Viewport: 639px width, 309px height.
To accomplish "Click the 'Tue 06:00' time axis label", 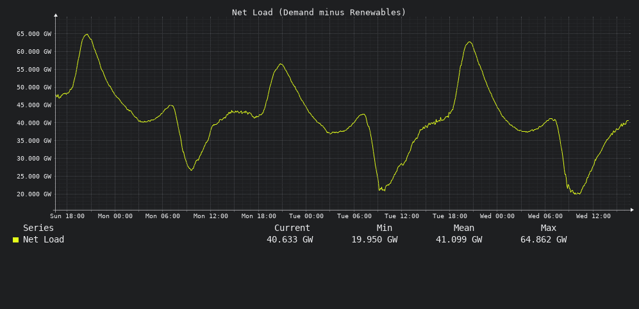I will tap(354, 216).
